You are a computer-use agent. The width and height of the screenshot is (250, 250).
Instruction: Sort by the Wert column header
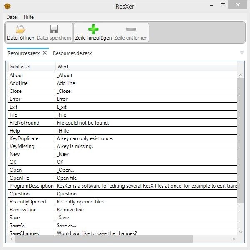click(x=146, y=67)
